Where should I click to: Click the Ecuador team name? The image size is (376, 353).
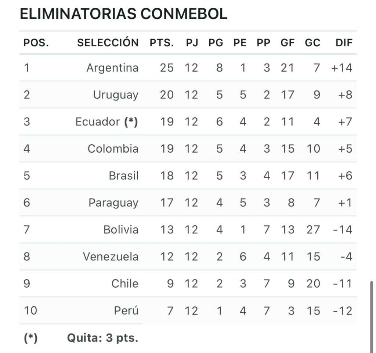98,121
